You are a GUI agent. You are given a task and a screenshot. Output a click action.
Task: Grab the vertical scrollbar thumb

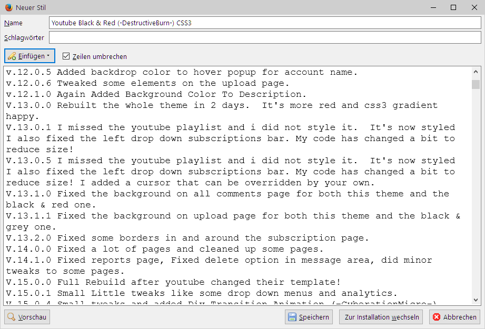[476, 85]
